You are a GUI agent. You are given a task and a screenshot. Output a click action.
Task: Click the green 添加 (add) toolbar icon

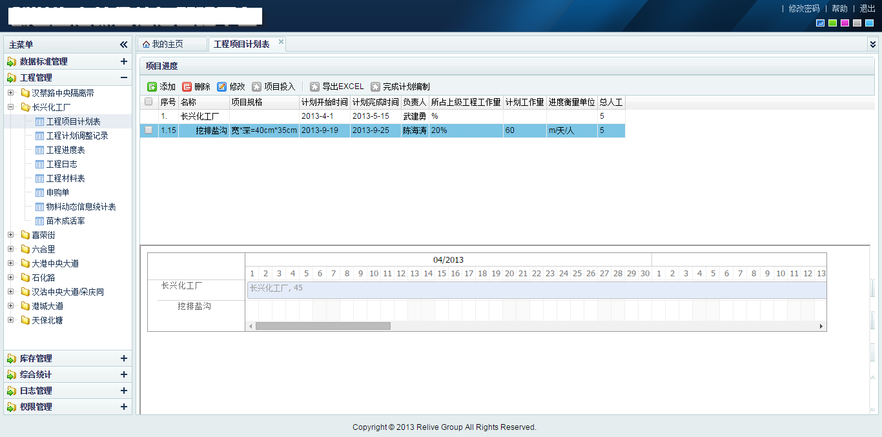pos(152,86)
